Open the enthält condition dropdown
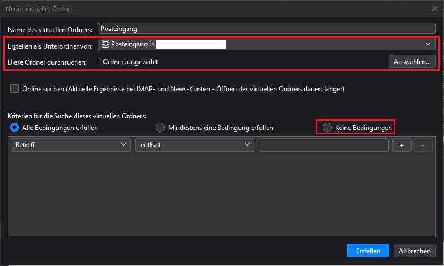 pos(195,145)
